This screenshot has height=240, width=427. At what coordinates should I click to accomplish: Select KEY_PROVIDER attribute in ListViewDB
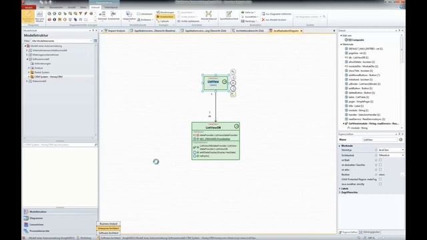click(215, 139)
